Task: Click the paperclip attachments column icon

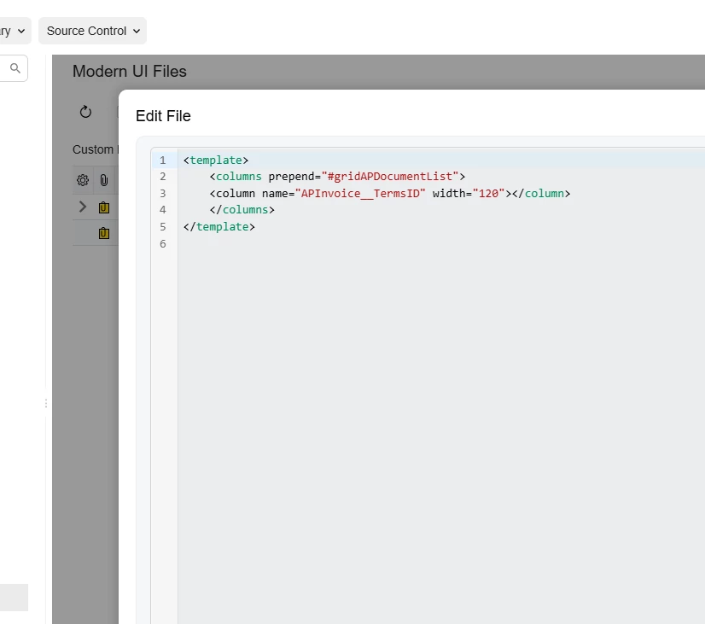Action: [x=104, y=180]
